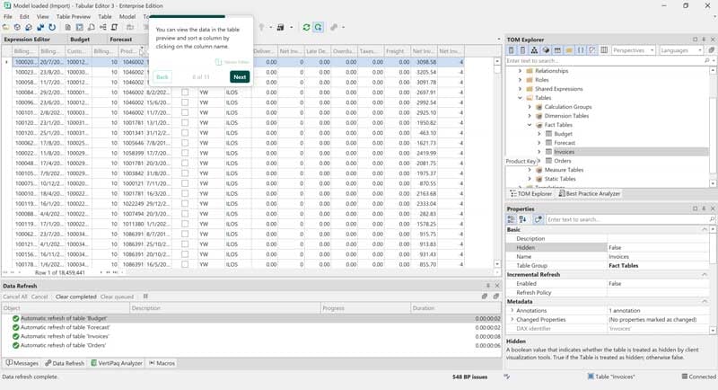Switch to the Best Practice Analyzer tab
Image resolution: width=718 pixels, height=390 pixels.
coord(590,194)
